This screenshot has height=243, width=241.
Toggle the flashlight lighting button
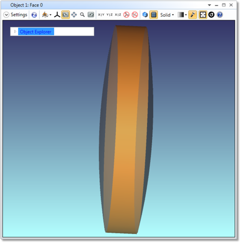click(193, 15)
